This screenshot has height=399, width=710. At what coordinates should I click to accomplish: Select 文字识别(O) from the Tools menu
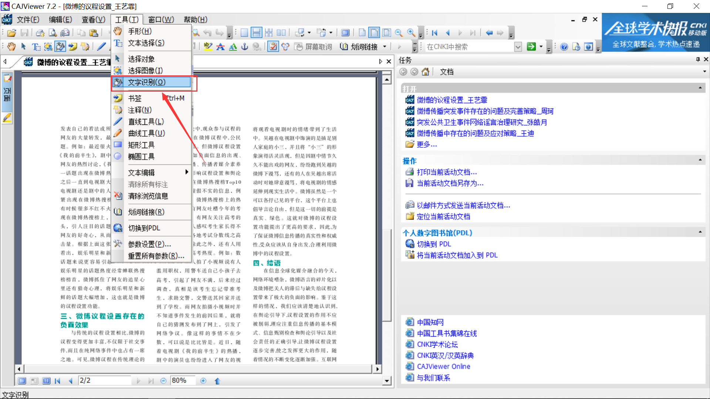tap(151, 82)
